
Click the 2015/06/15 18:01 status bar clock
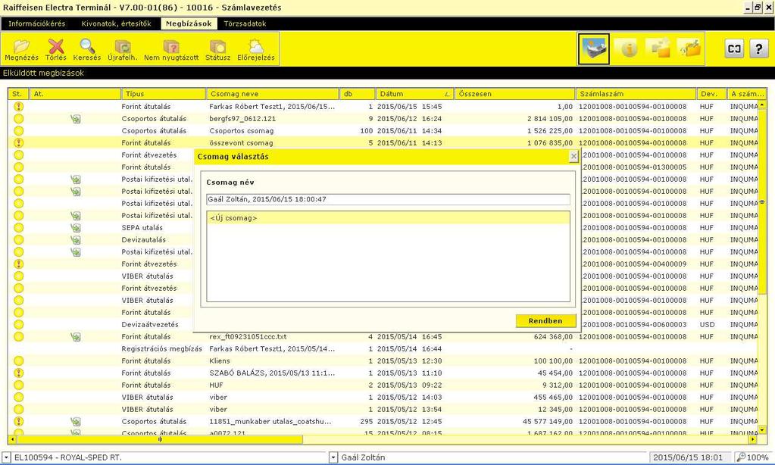click(688, 457)
